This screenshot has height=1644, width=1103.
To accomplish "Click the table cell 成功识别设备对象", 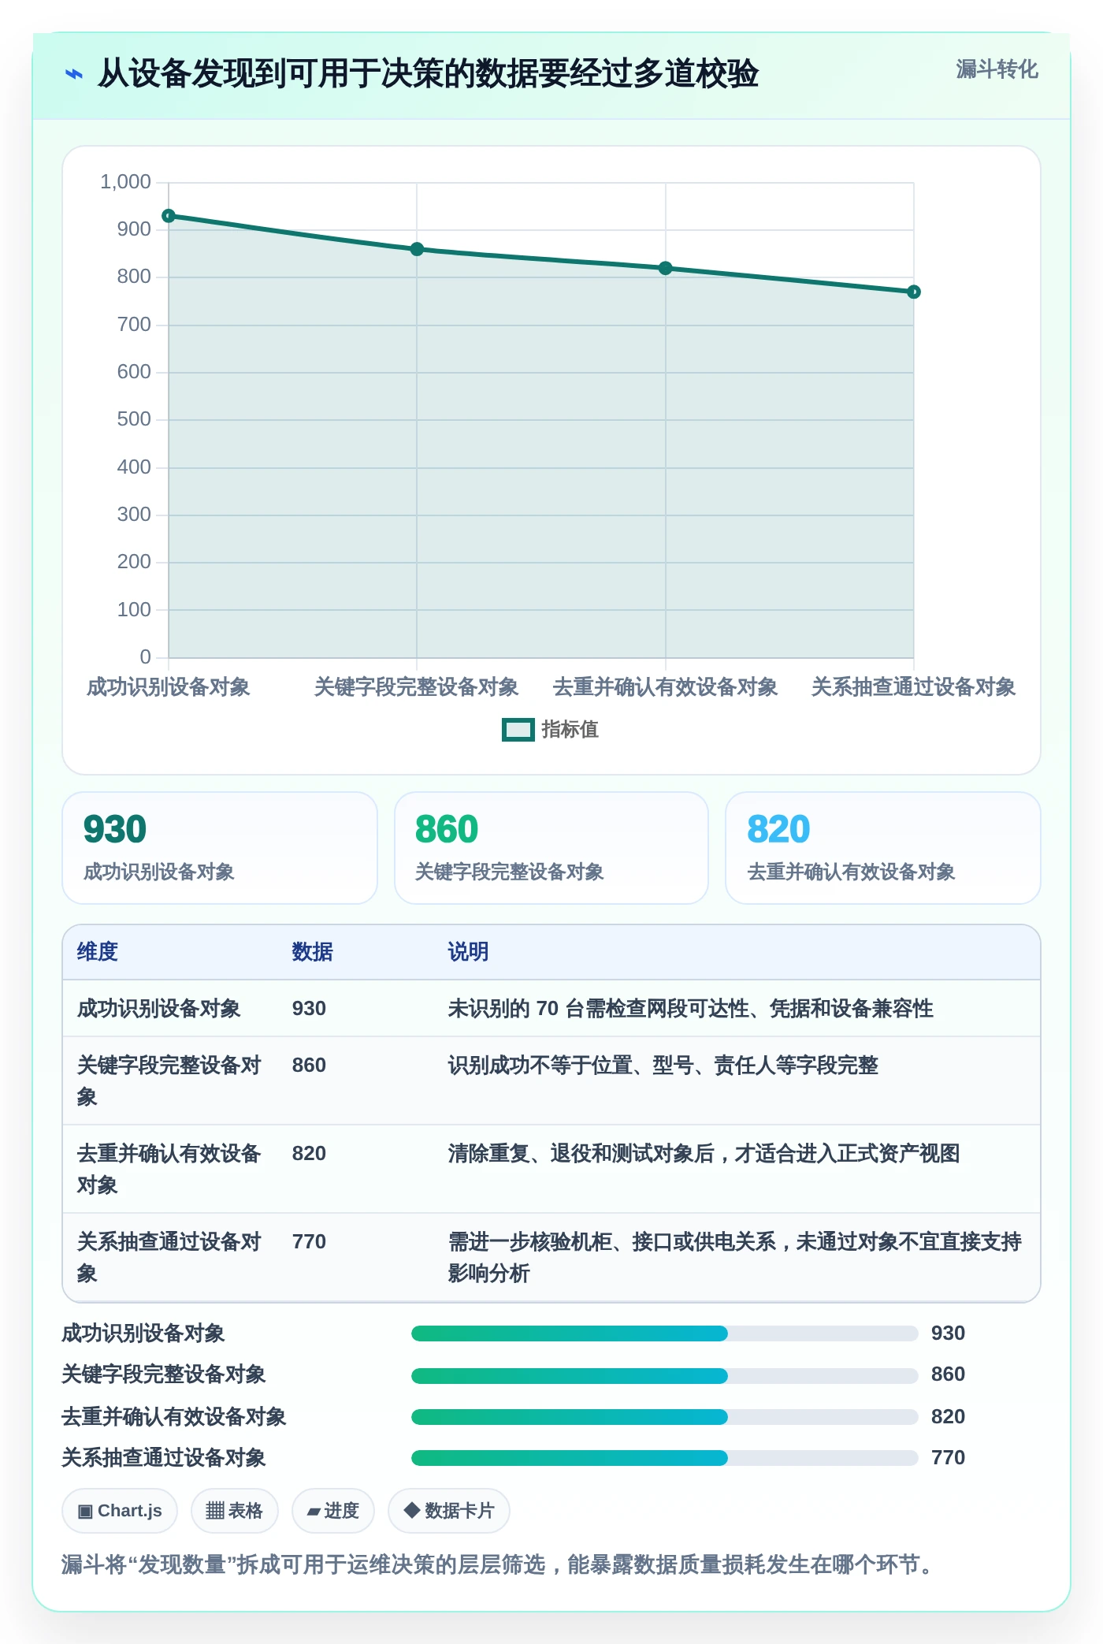I will tap(158, 1009).
